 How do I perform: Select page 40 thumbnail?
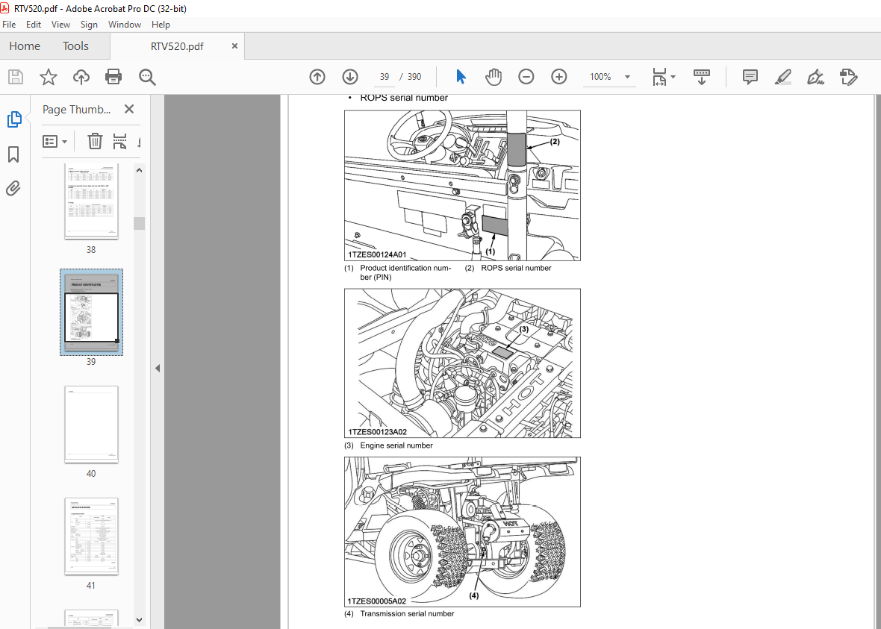point(91,424)
